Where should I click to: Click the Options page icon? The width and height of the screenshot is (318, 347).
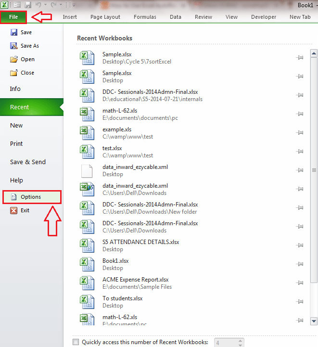point(13,197)
